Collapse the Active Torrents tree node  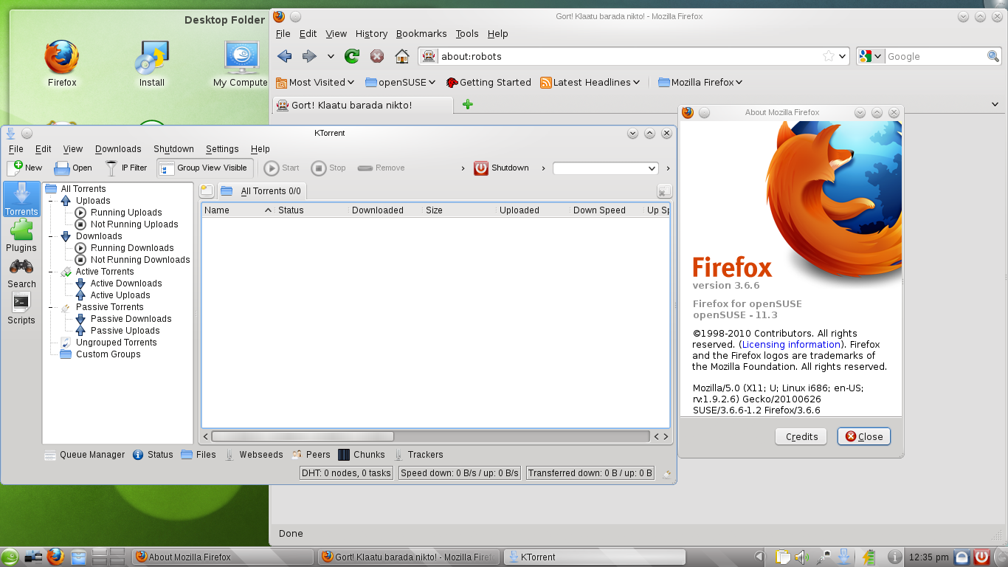[51, 272]
